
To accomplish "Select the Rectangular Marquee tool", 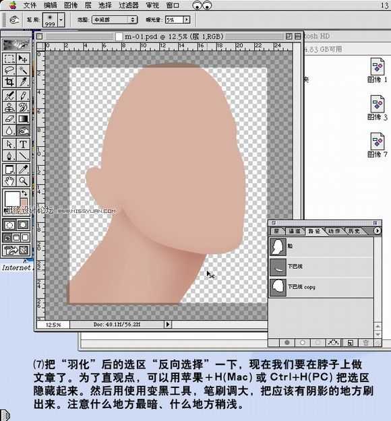I will pos(9,59).
